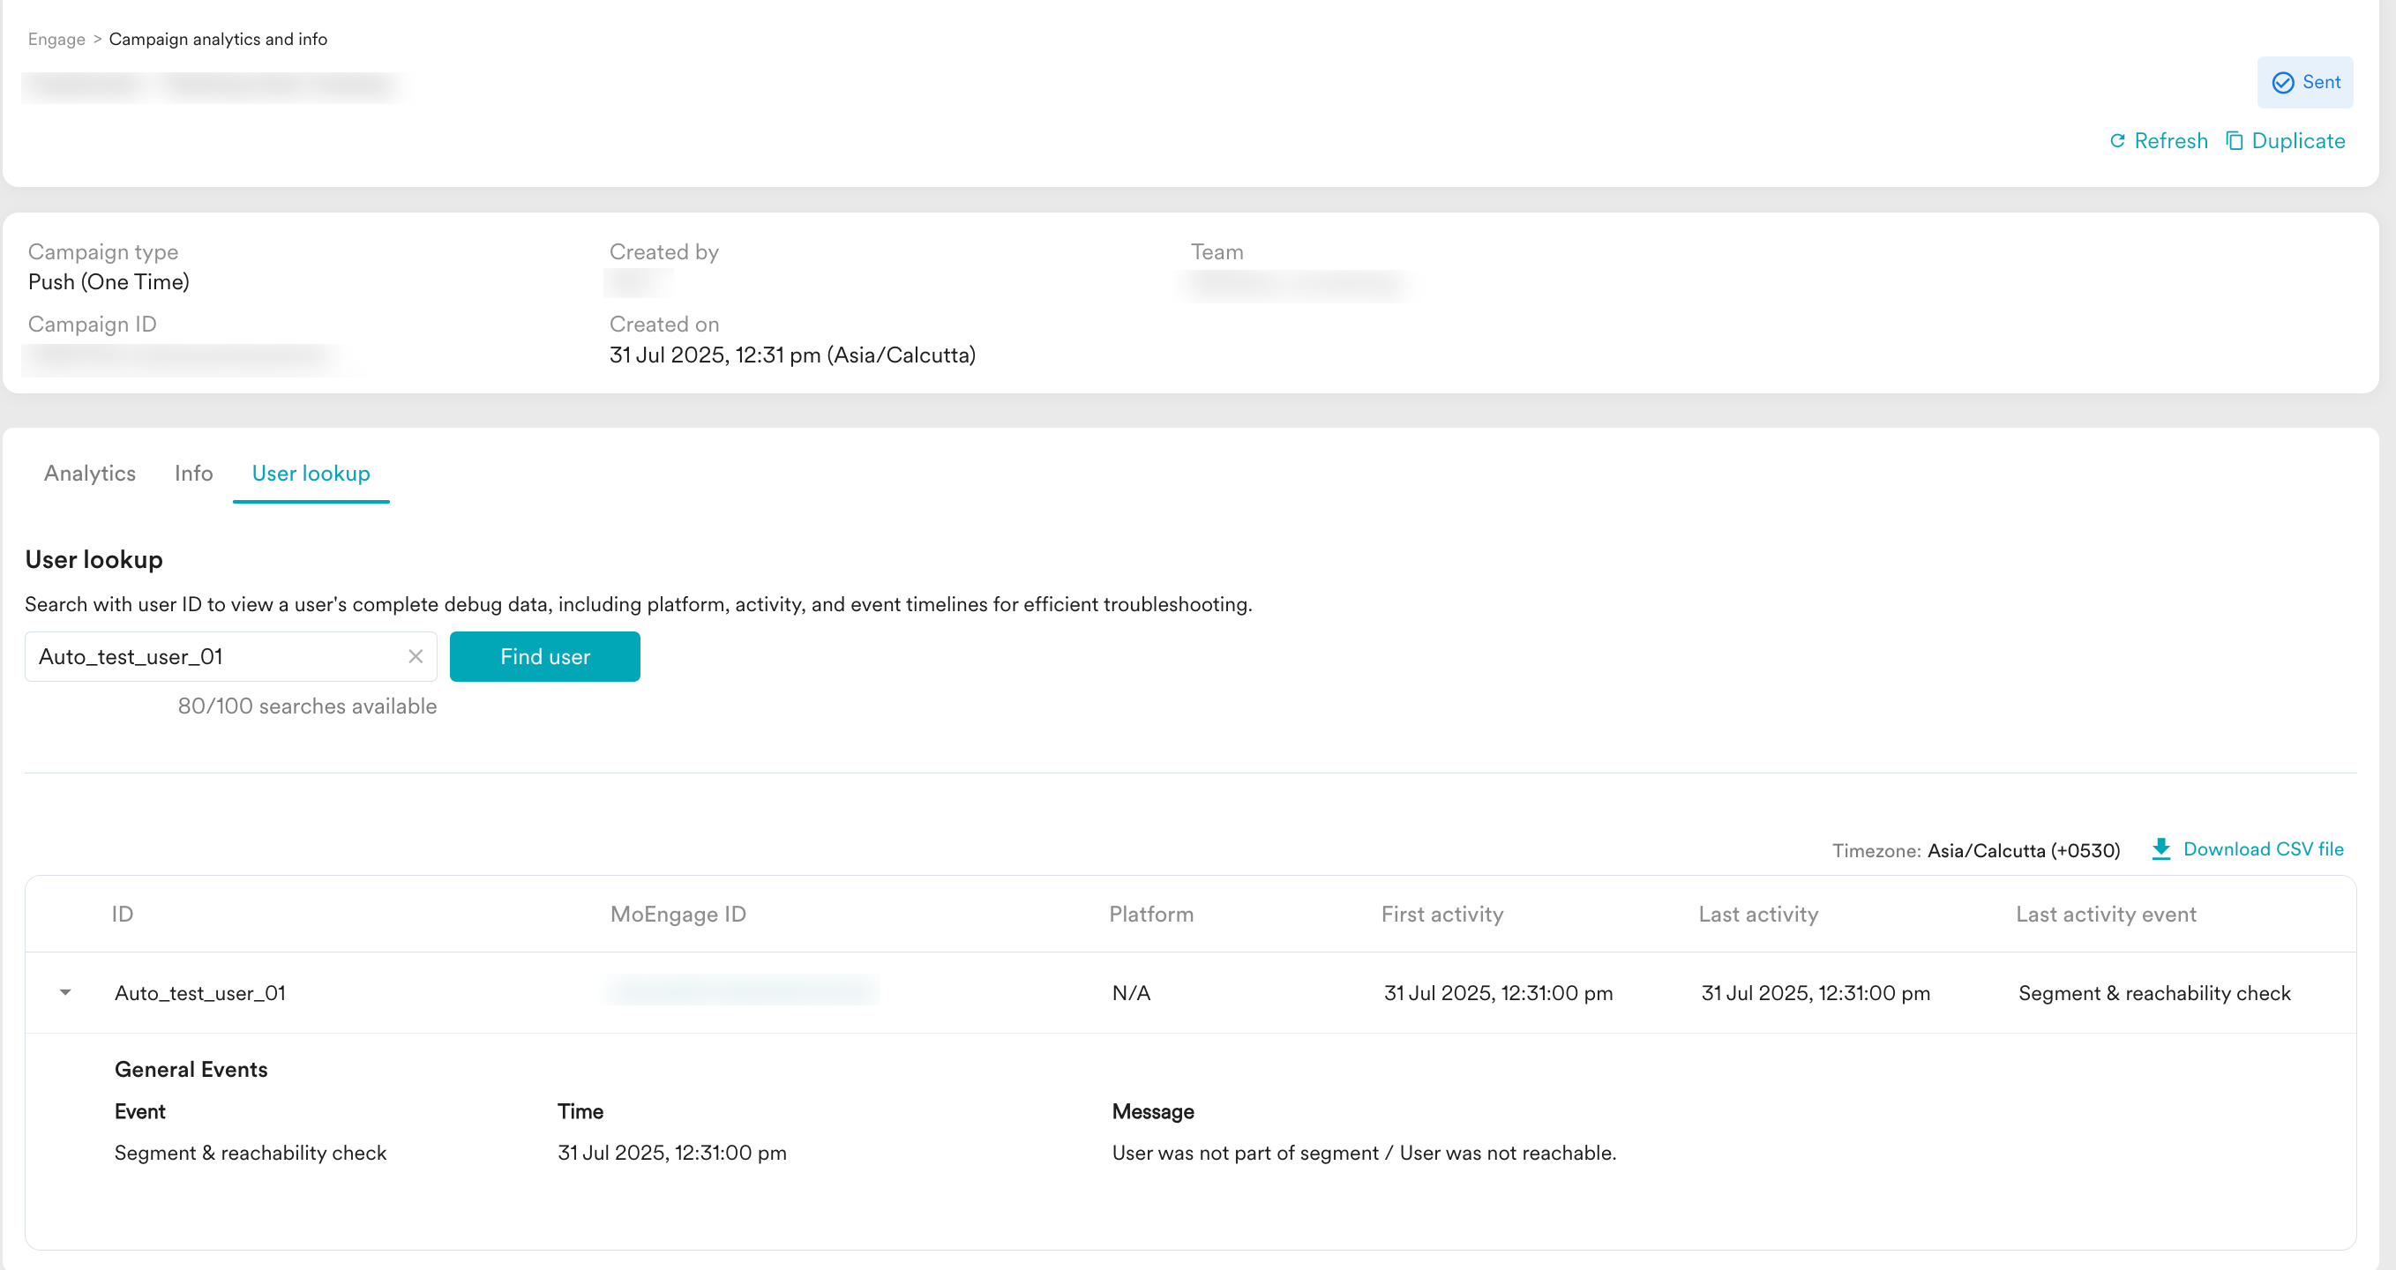Click the First activity column header
2396x1270 pixels.
[1441, 914]
